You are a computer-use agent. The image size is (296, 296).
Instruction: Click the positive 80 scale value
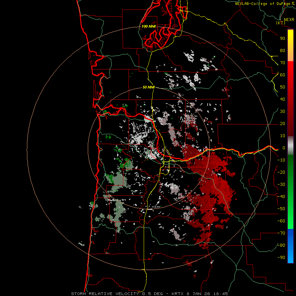pos(283,51)
